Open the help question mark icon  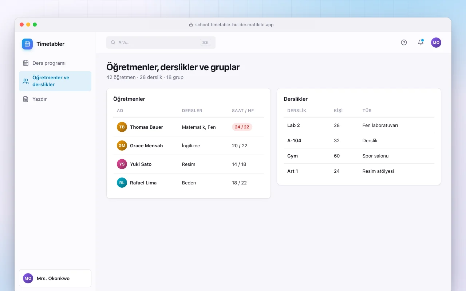tap(404, 43)
